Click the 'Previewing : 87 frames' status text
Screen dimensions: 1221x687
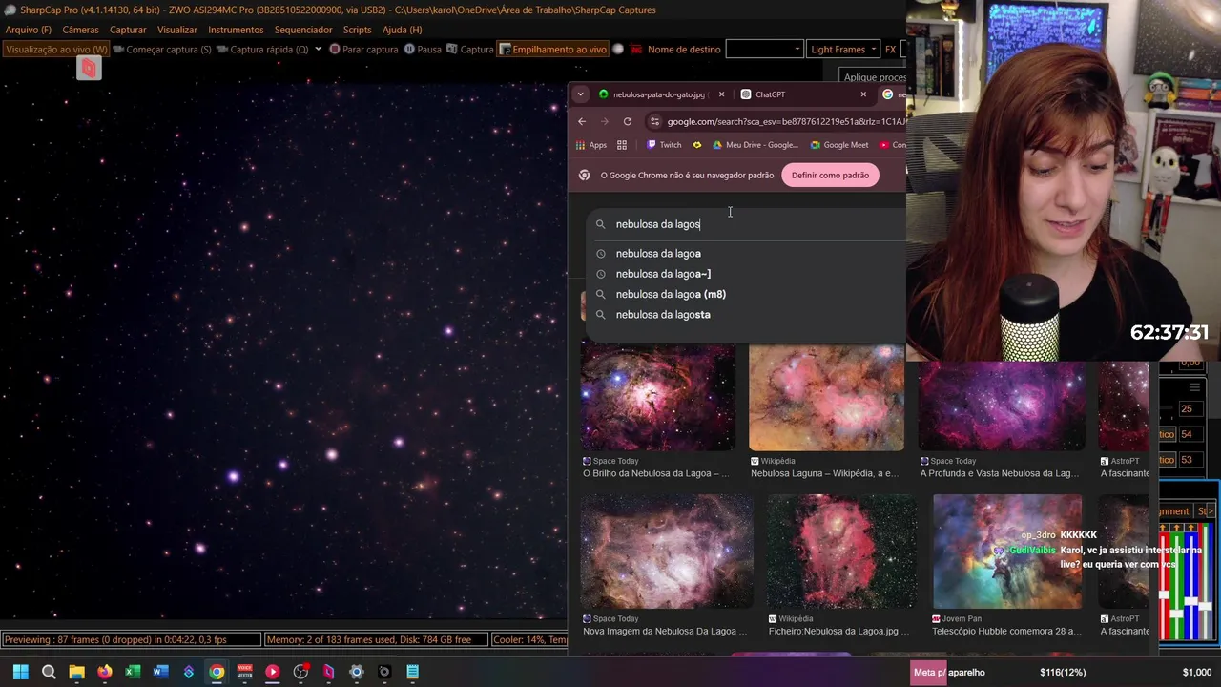coord(130,640)
